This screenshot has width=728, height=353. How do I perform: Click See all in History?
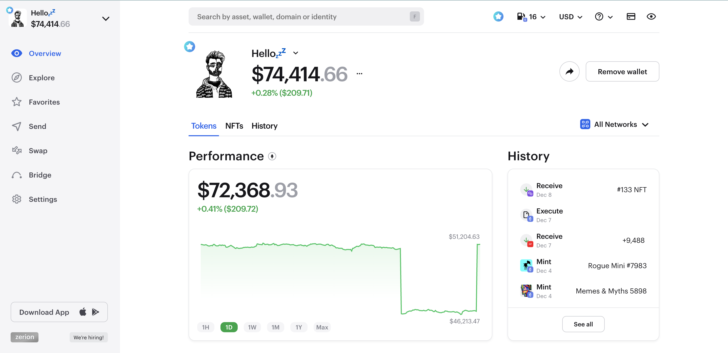583,324
